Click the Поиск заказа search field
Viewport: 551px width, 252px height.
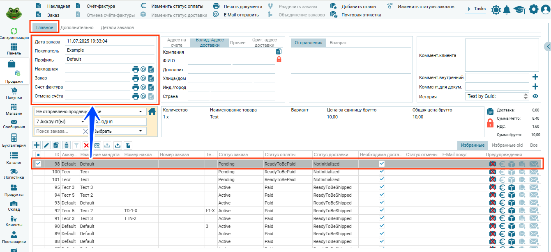(58, 131)
